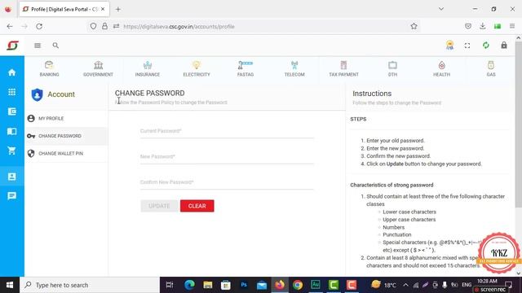Open the book icon in sidebar

click(12, 131)
